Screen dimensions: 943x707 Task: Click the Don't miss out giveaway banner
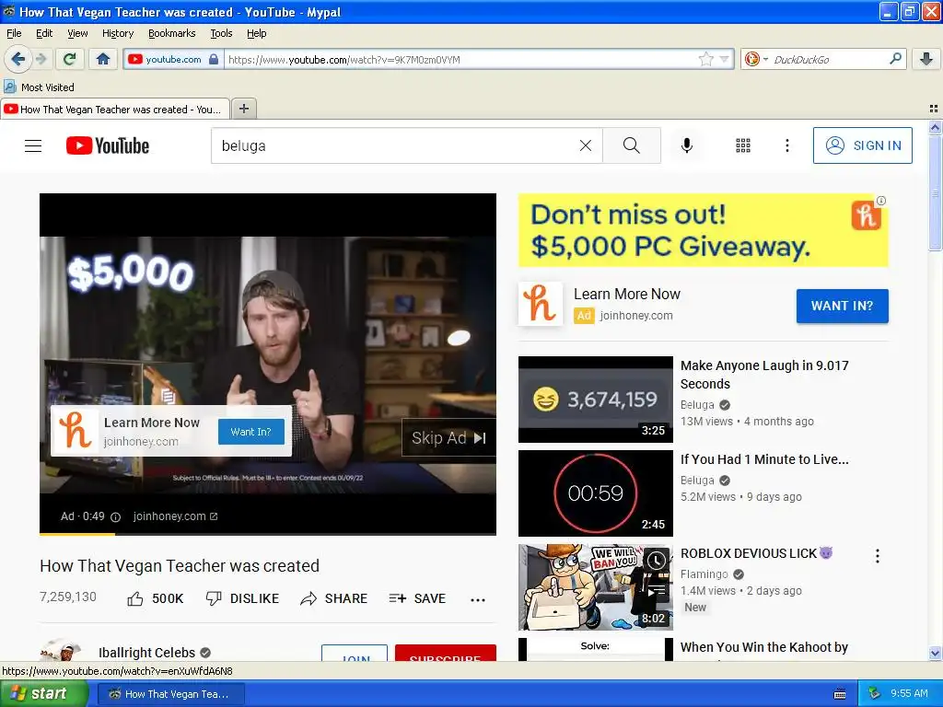coord(703,230)
